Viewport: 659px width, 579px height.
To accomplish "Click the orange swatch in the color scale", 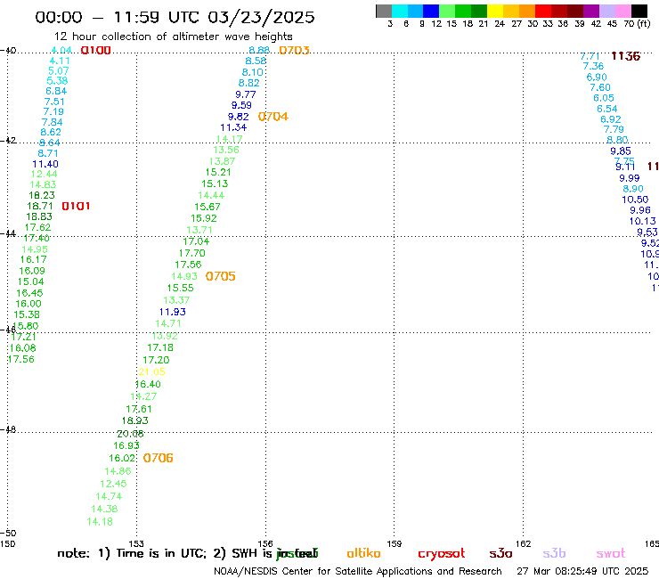I will tap(527, 11).
